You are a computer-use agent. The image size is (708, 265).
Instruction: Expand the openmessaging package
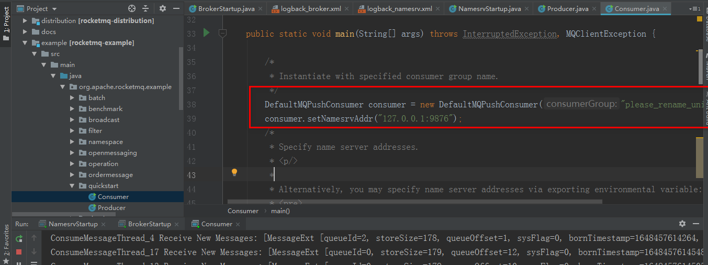pyautogui.click(x=73, y=152)
